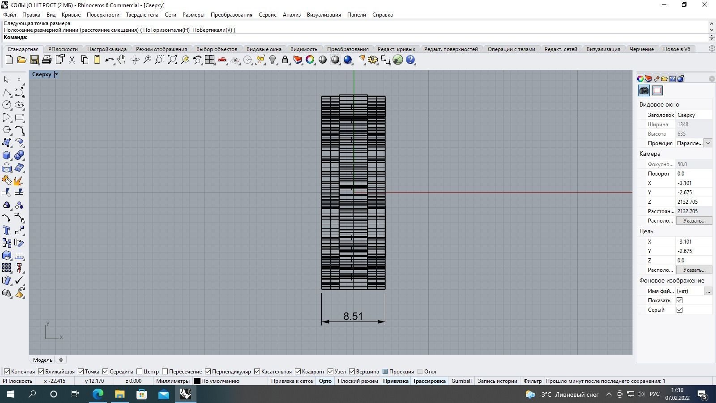Select the Circle tool in the sidebar

click(x=7, y=105)
